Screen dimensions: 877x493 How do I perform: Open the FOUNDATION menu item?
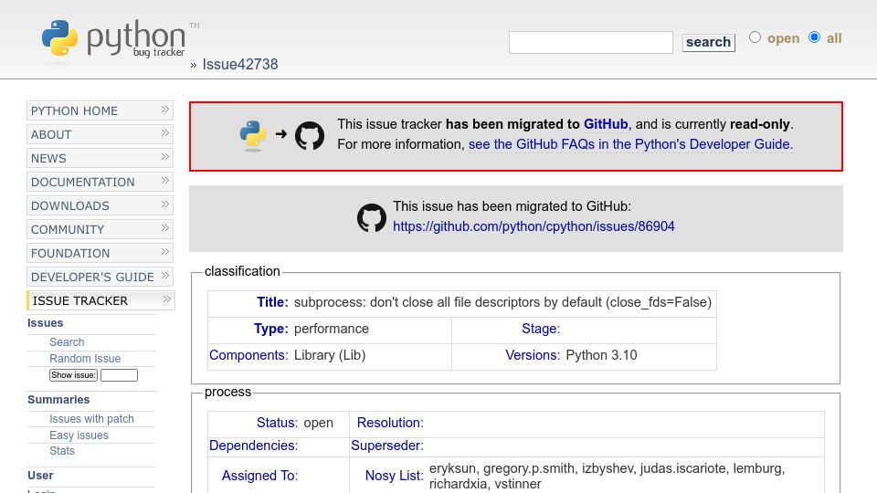click(x=100, y=253)
